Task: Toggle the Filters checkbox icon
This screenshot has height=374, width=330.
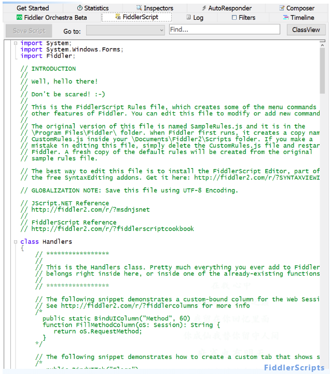Action: tap(234, 17)
